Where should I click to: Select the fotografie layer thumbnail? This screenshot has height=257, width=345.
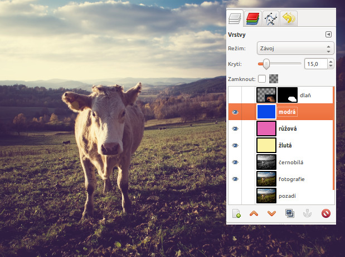point(266,179)
